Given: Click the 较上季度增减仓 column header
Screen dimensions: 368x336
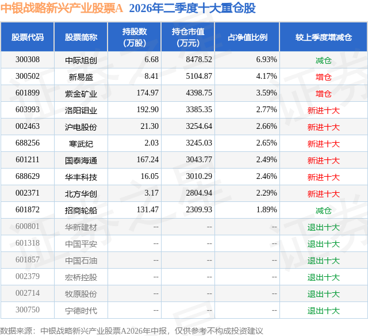Looking at the screenshot, I should pyautogui.click(x=324, y=37).
